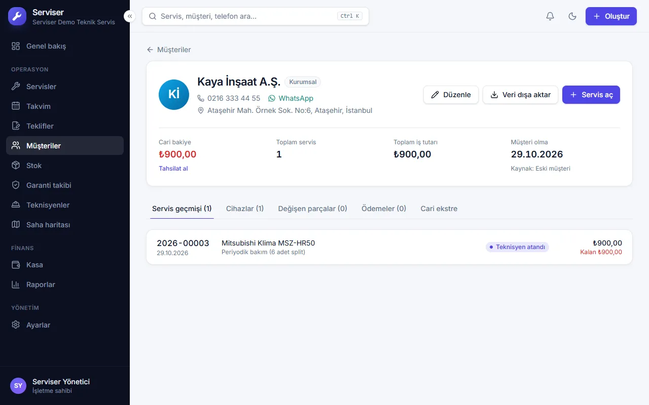Click the Ataşehir Mah. address text

(x=290, y=110)
